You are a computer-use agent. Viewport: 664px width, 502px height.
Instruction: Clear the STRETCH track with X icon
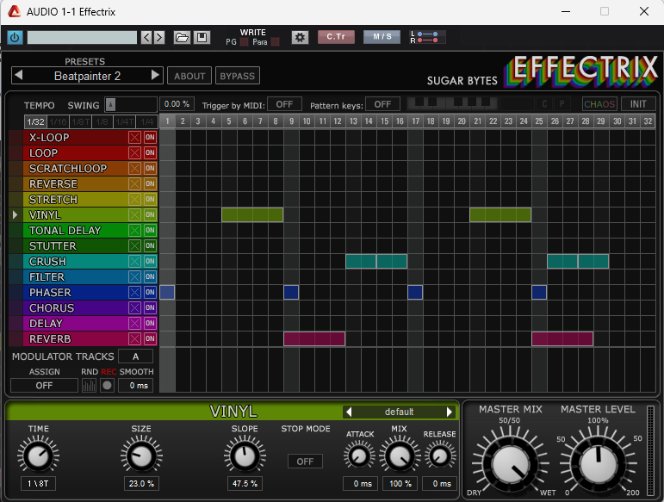[x=134, y=200]
